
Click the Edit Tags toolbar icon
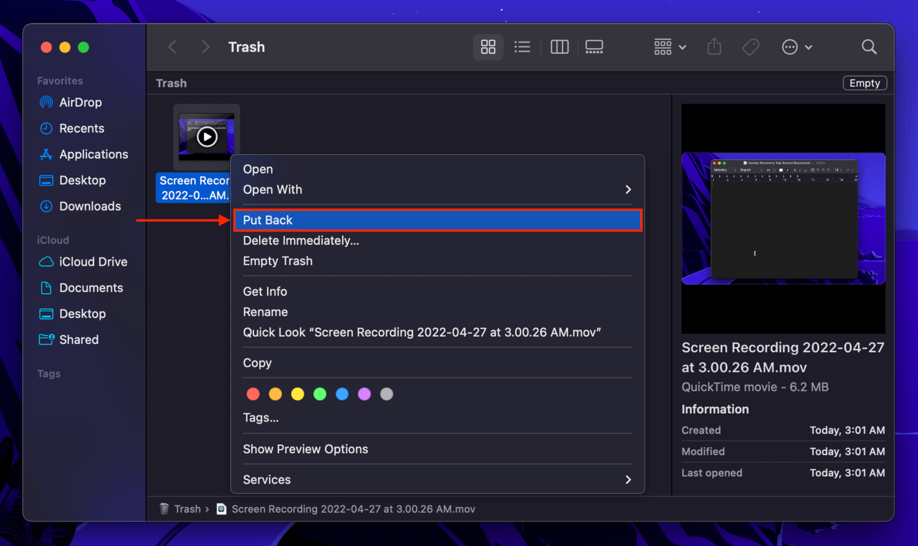coord(750,47)
